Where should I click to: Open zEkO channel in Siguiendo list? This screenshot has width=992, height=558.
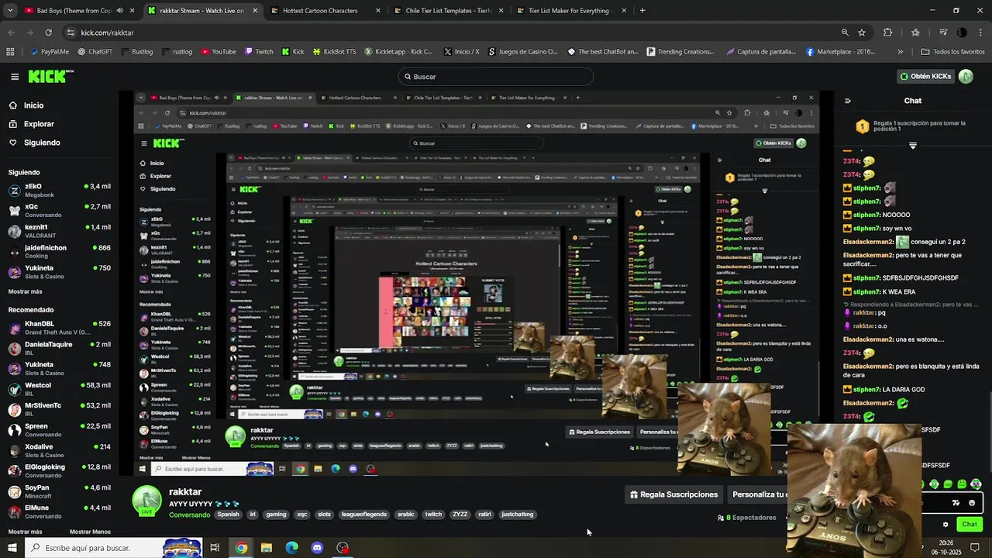click(60, 191)
